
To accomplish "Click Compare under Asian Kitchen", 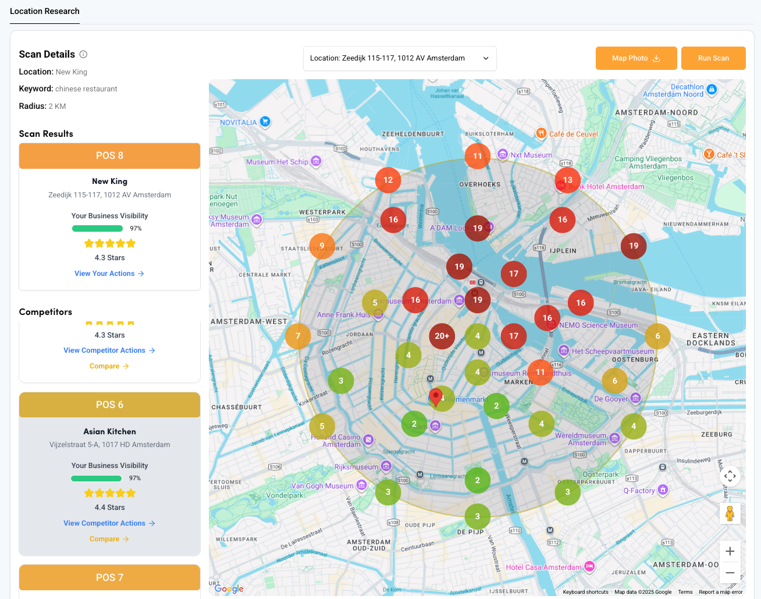I will coord(109,539).
